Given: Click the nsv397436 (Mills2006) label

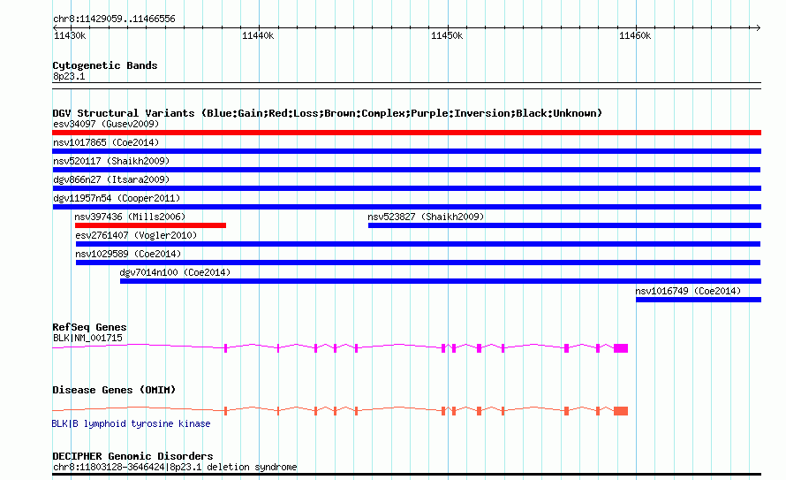Looking at the screenshot, I should [130, 217].
